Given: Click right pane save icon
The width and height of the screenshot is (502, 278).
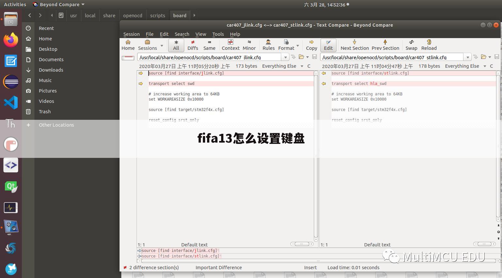Looking at the screenshot, I should click(x=496, y=57).
